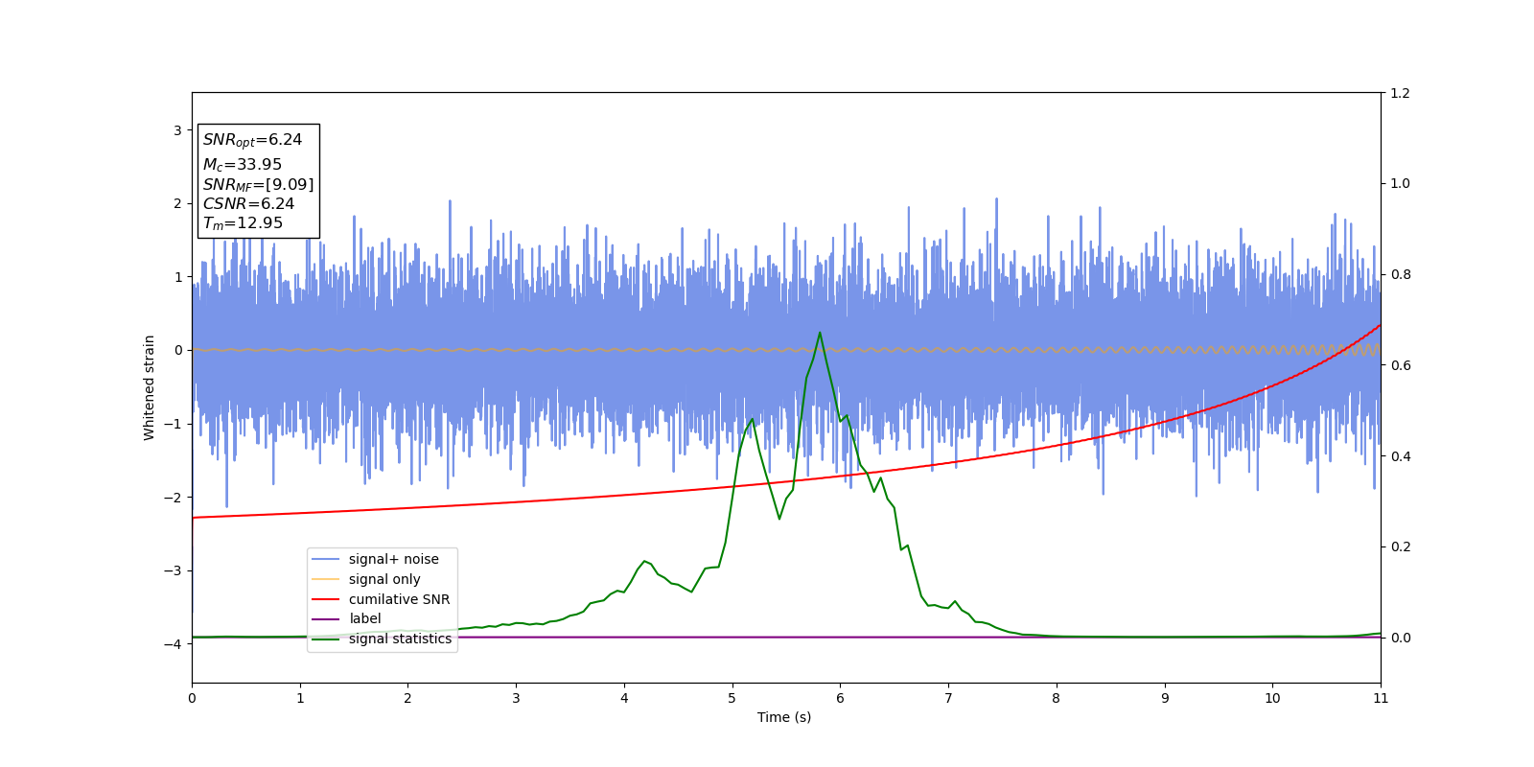This screenshot has width=1534, height=767.
Task: Click the SNRMF=[9.09] annotation
Action: [258, 185]
